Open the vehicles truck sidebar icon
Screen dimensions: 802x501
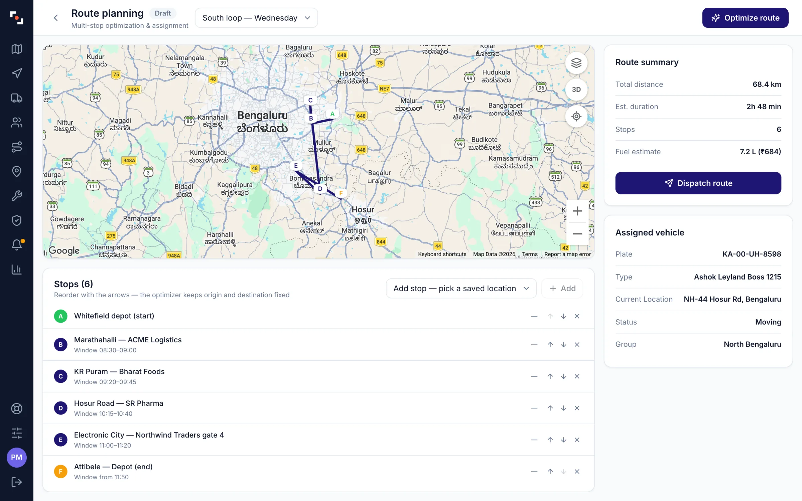click(x=16, y=98)
